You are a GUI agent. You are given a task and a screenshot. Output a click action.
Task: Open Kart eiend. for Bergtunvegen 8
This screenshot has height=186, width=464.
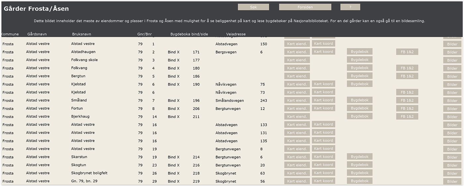click(x=297, y=149)
